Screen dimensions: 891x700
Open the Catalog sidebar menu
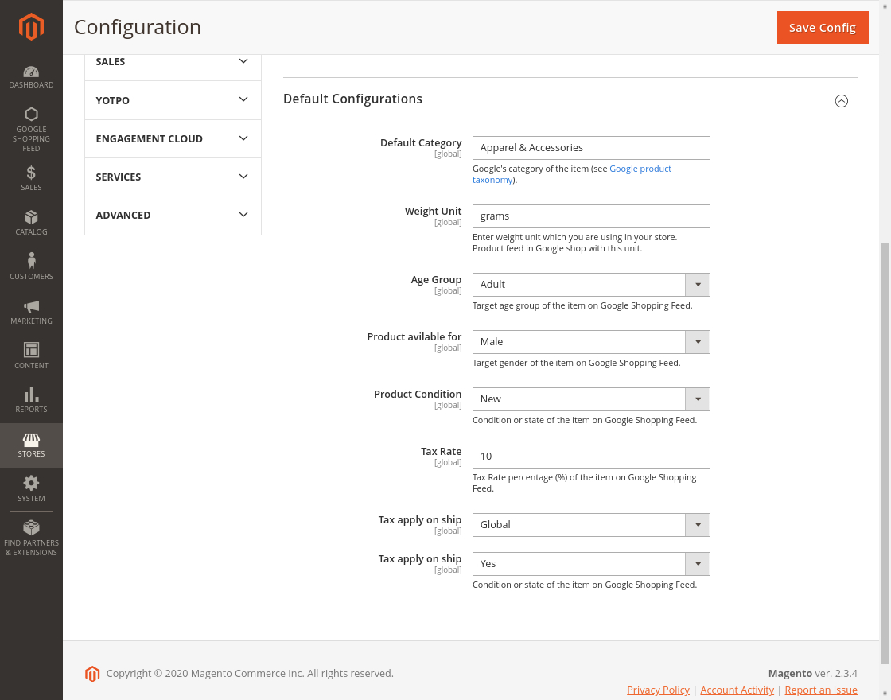tap(31, 223)
